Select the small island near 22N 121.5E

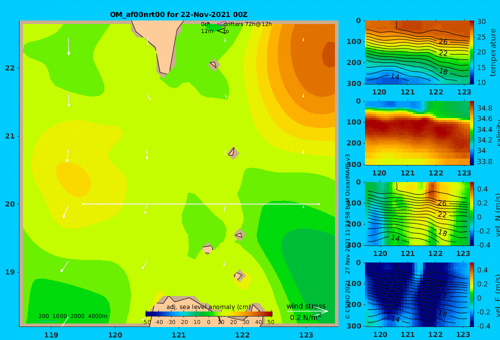pyautogui.click(x=213, y=64)
